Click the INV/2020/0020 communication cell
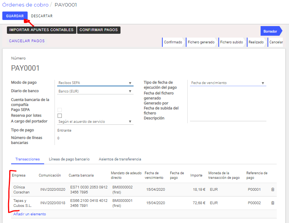Image resolution: width=289 pixels, height=223 pixels. pos(53,190)
